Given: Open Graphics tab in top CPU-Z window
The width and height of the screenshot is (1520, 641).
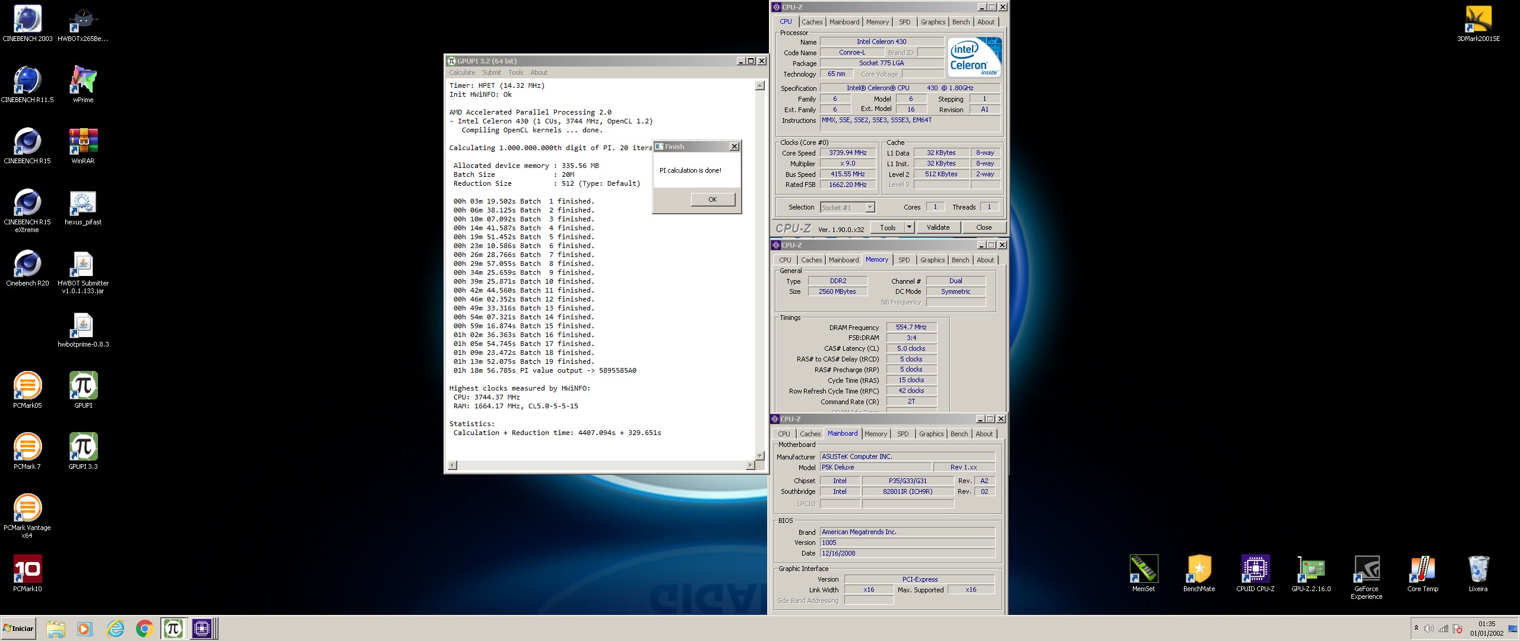Looking at the screenshot, I should pyautogui.click(x=933, y=22).
